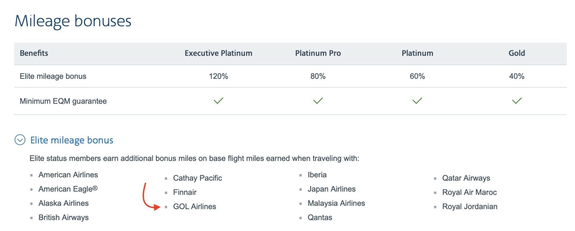This screenshot has height=231, width=575.
Task: Click the Platinum Pro EQM guarantee checkmark
Action: 318,101
